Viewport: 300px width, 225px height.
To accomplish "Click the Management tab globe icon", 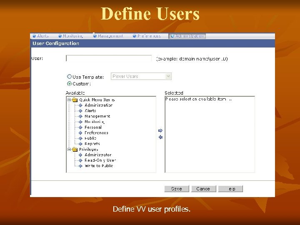I will pos(95,36).
